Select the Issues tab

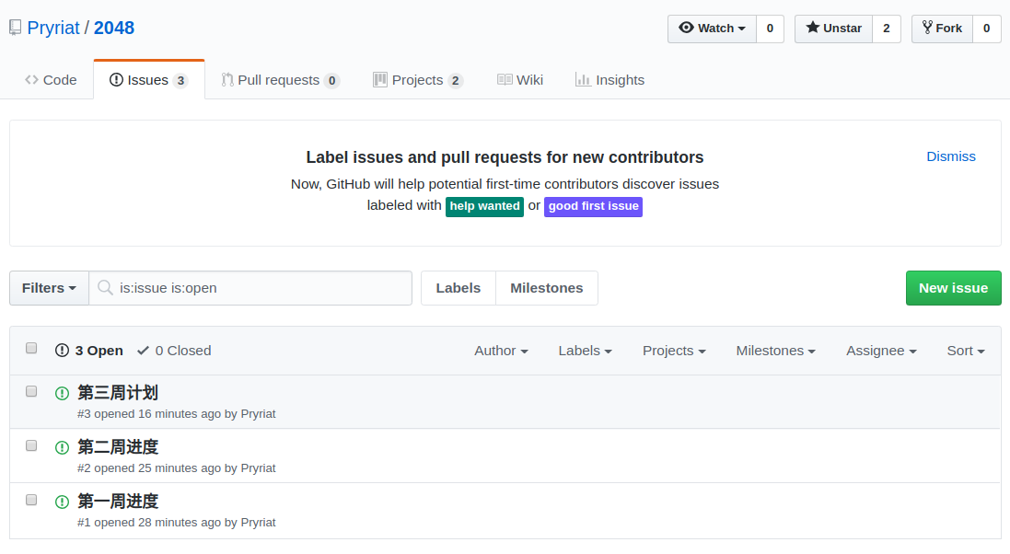point(149,80)
